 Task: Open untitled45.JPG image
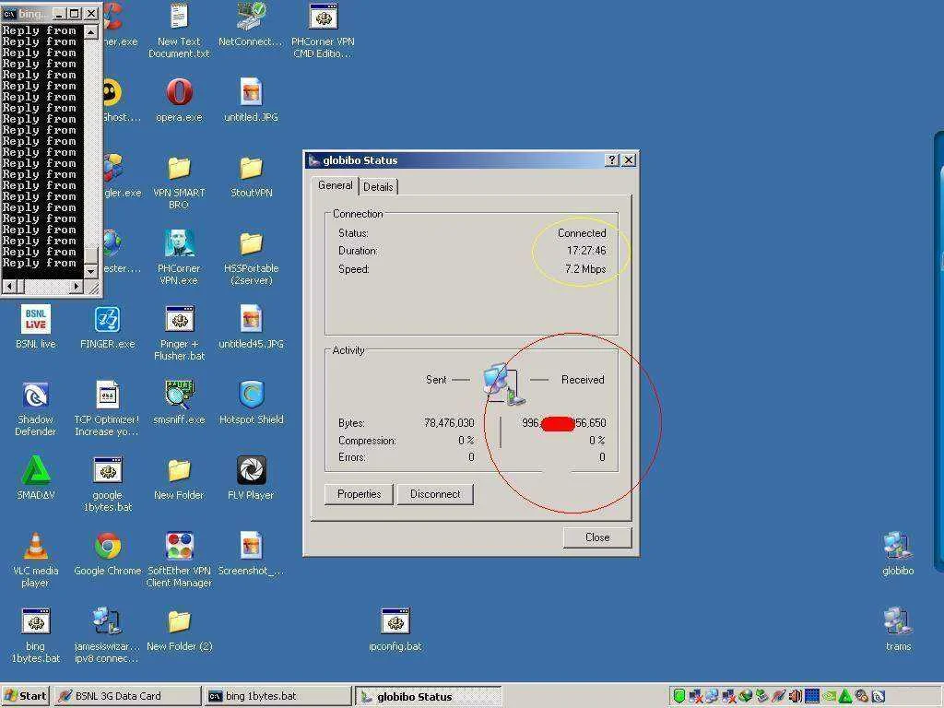point(251,327)
